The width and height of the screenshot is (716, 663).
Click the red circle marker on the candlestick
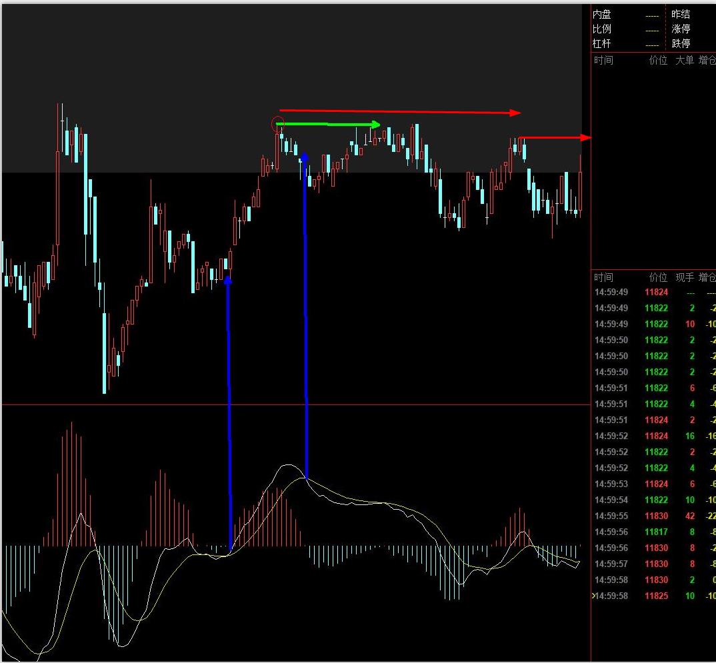279,123
